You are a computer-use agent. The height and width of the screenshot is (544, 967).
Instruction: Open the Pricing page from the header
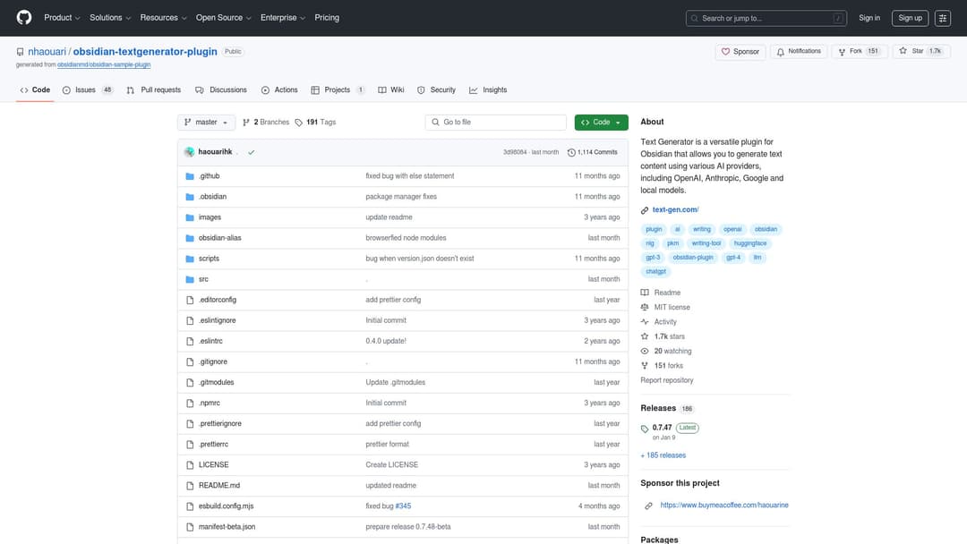point(327,18)
